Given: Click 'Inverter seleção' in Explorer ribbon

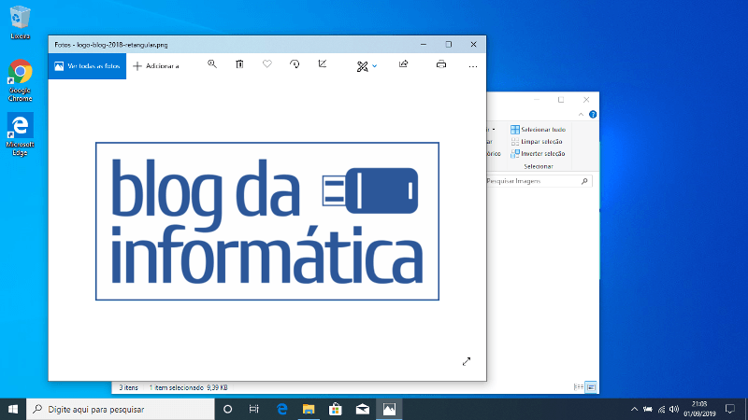Looking at the screenshot, I should [x=538, y=154].
